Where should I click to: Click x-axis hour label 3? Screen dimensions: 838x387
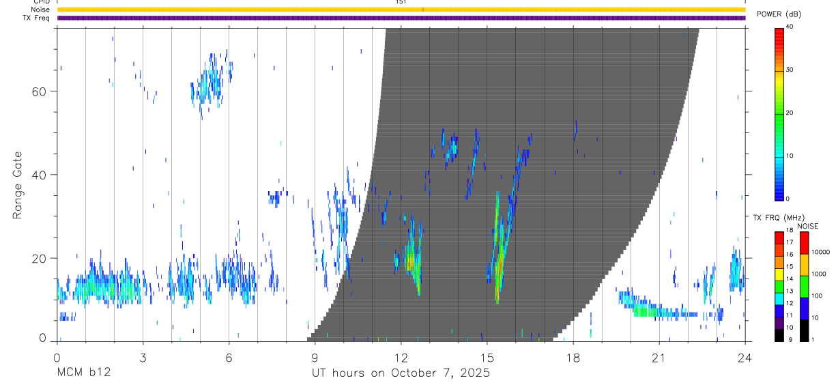[143, 357]
